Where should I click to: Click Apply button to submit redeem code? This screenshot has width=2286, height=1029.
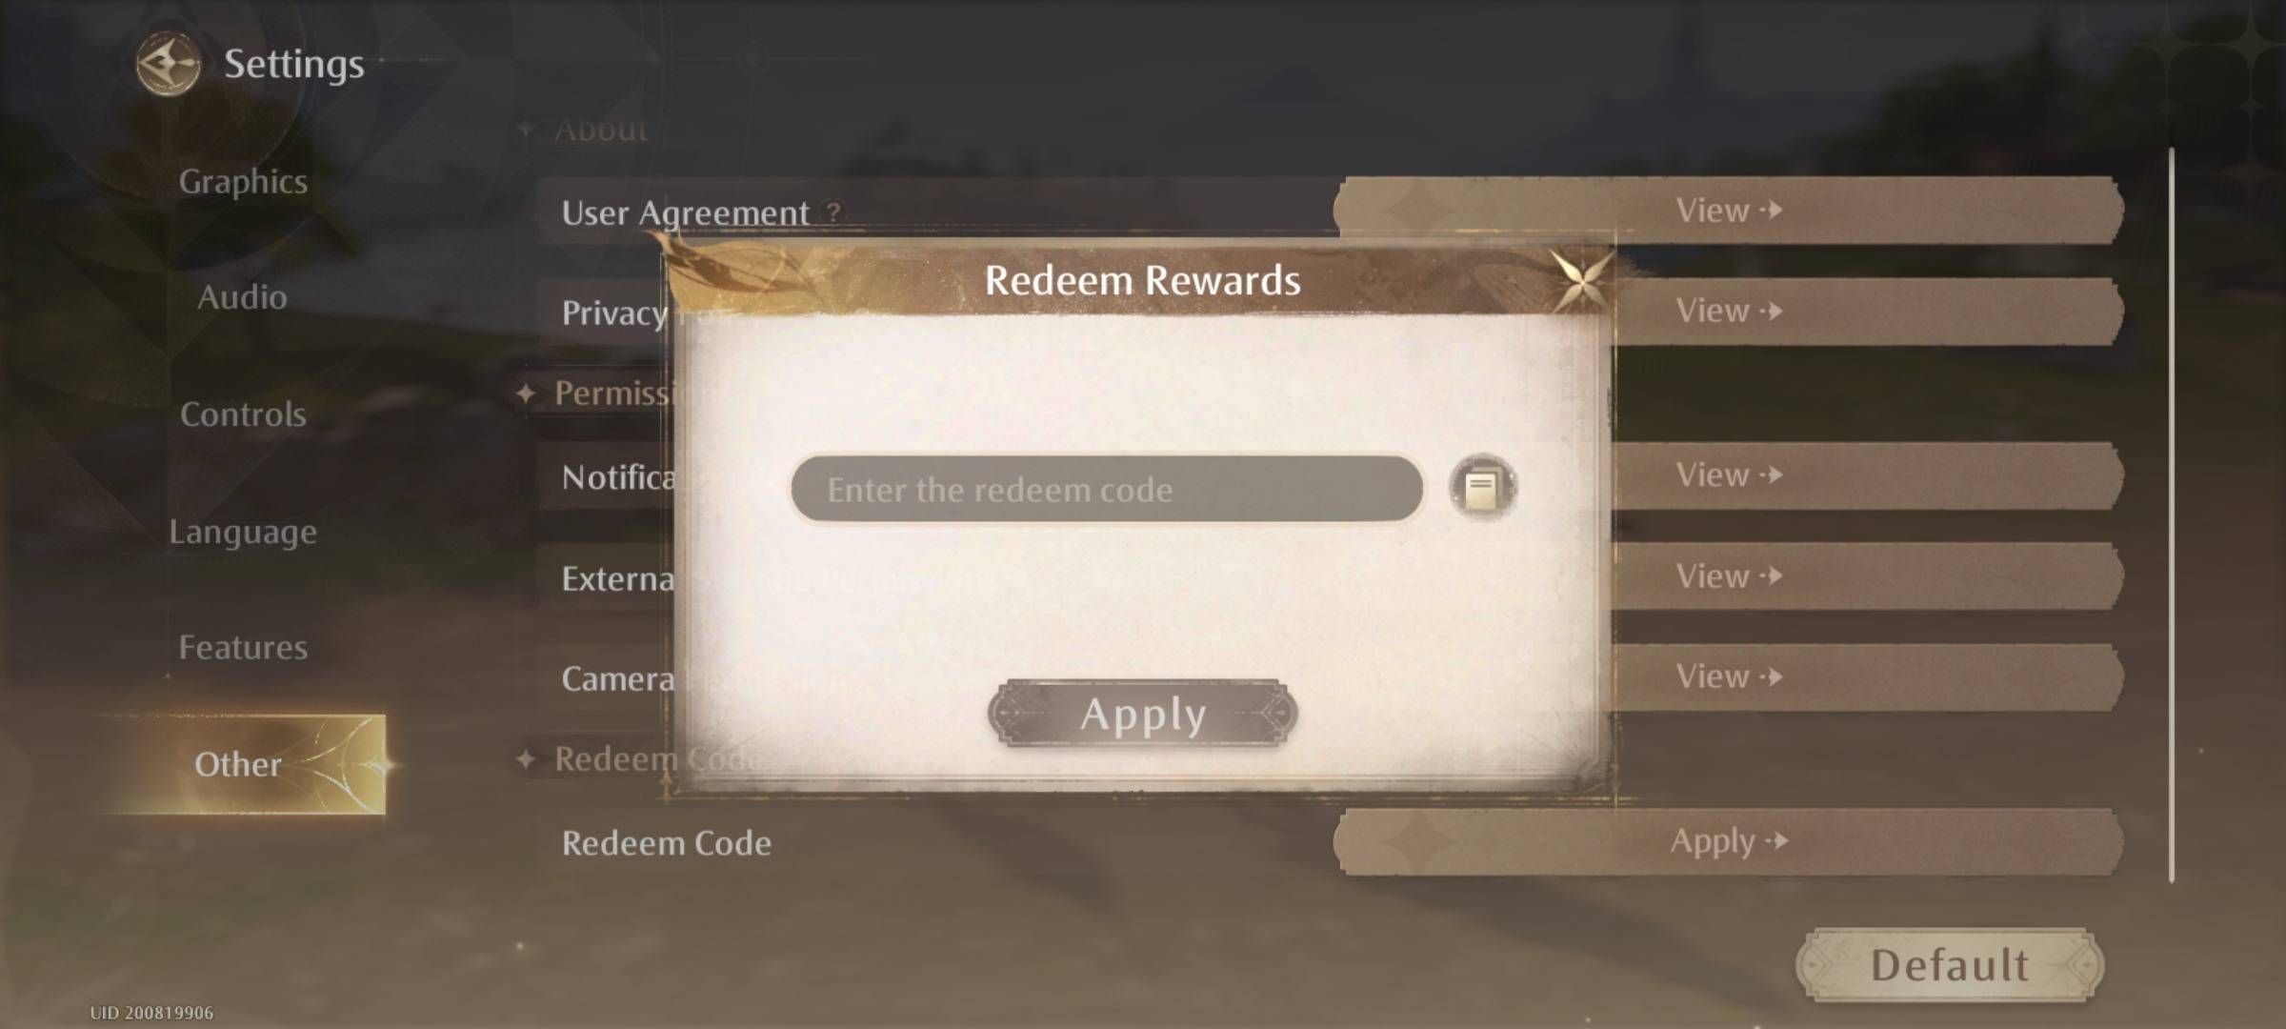tap(1141, 713)
